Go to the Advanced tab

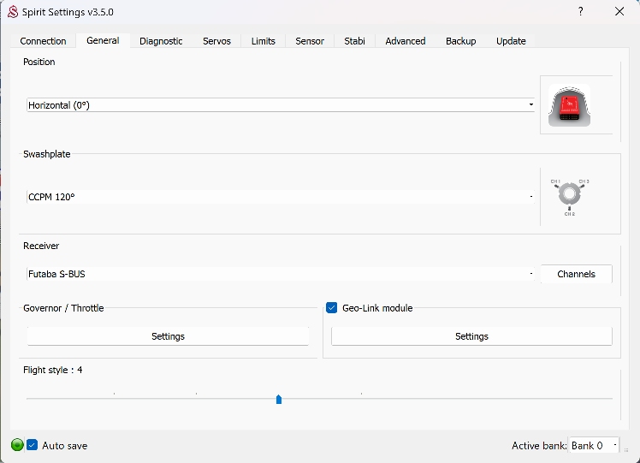click(405, 41)
